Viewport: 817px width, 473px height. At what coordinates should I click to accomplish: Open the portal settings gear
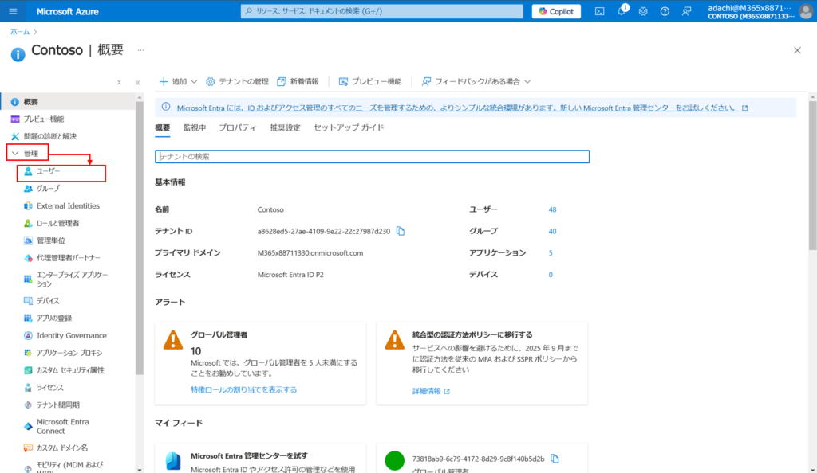coord(643,11)
